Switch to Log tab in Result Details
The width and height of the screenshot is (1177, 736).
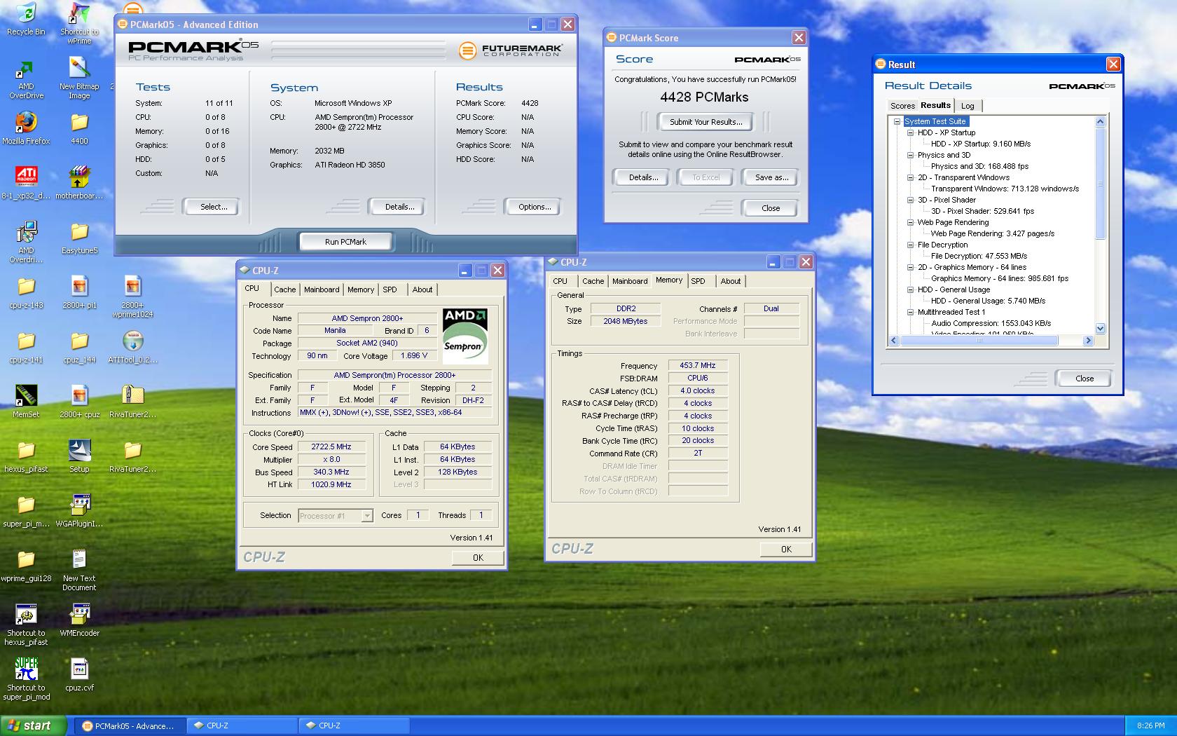pos(968,106)
